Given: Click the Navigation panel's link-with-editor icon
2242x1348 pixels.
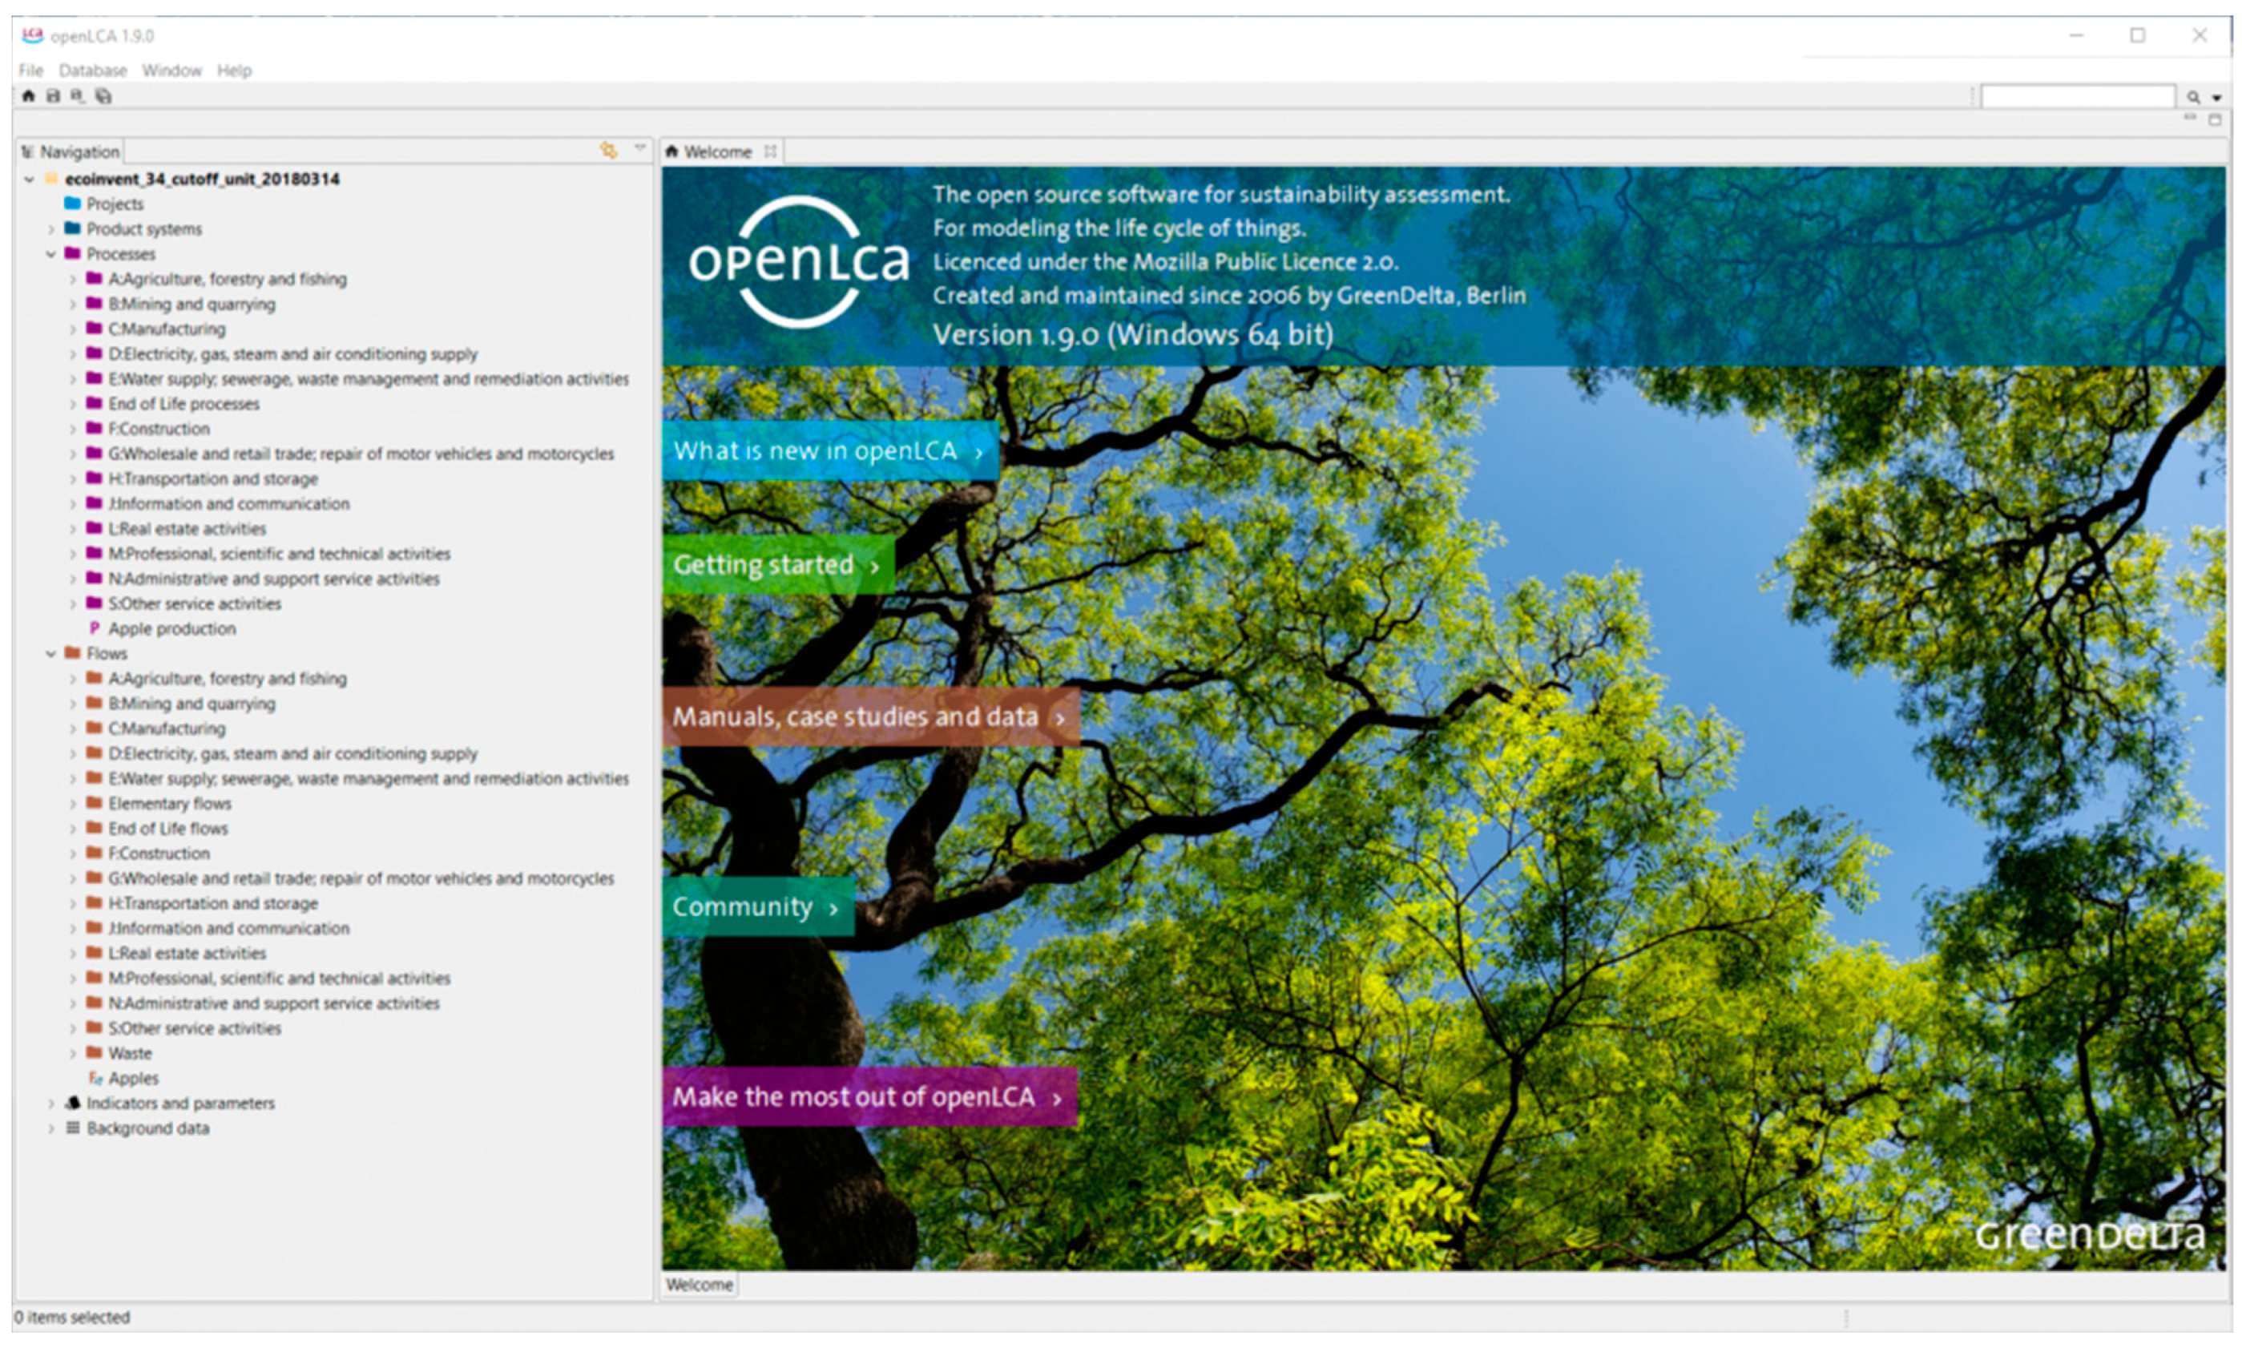Looking at the screenshot, I should pos(608,150).
